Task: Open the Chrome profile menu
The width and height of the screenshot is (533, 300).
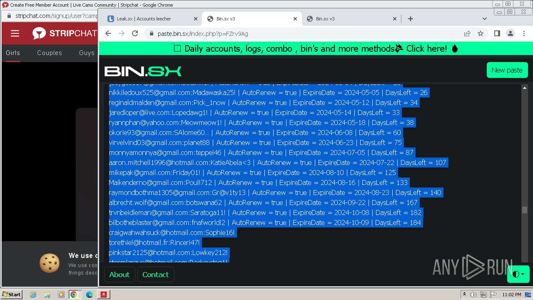Action: click(x=511, y=34)
